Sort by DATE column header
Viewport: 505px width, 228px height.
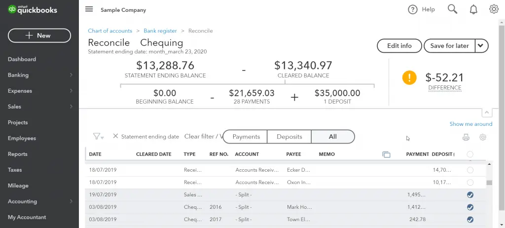tap(95, 154)
